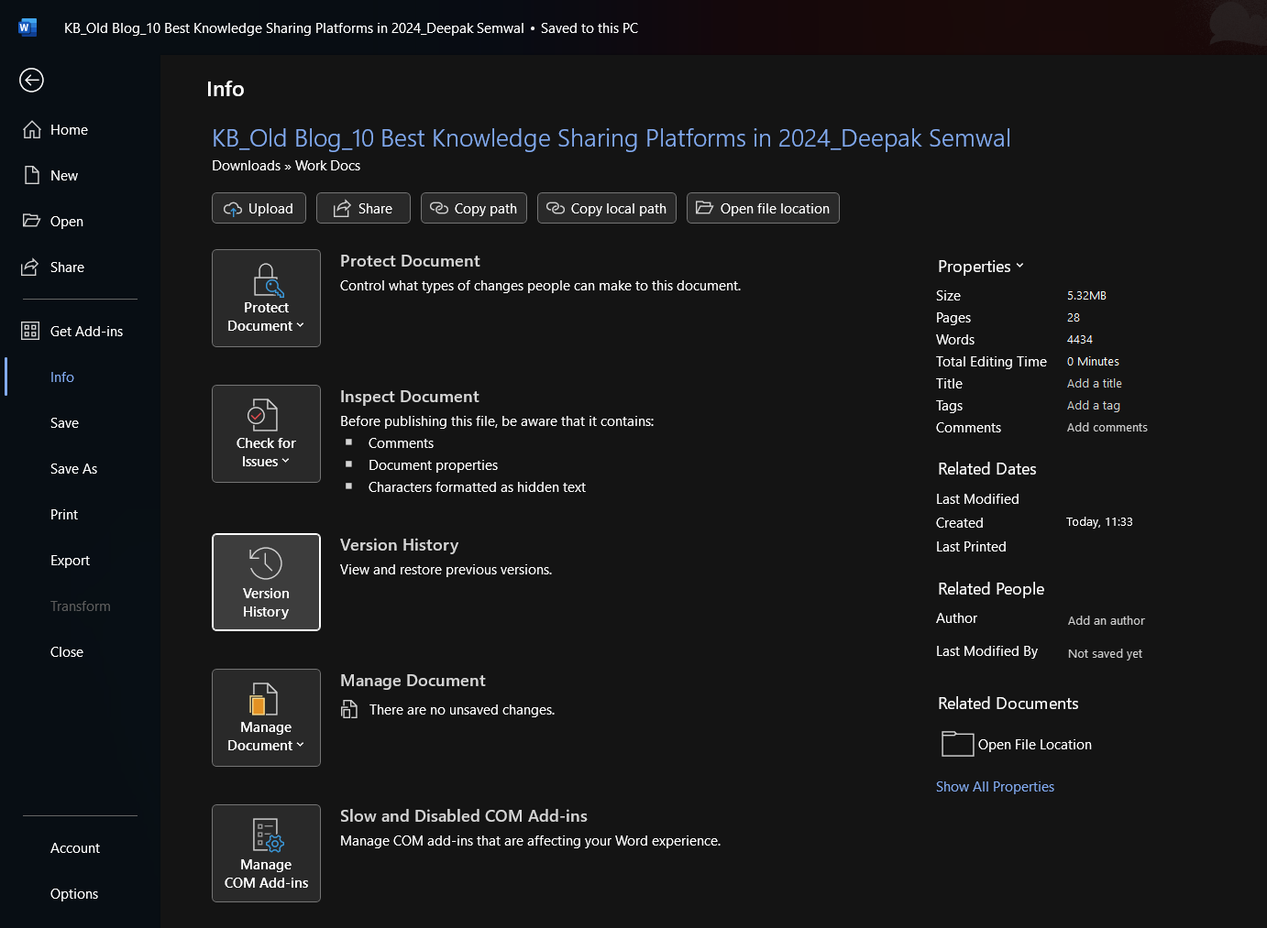Open the Check for Issues dropdown

coord(266,433)
